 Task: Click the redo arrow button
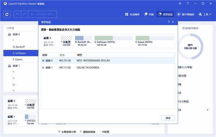[24, 14]
